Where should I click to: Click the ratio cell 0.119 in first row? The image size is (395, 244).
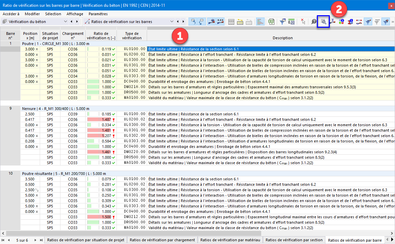click(x=101, y=49)
